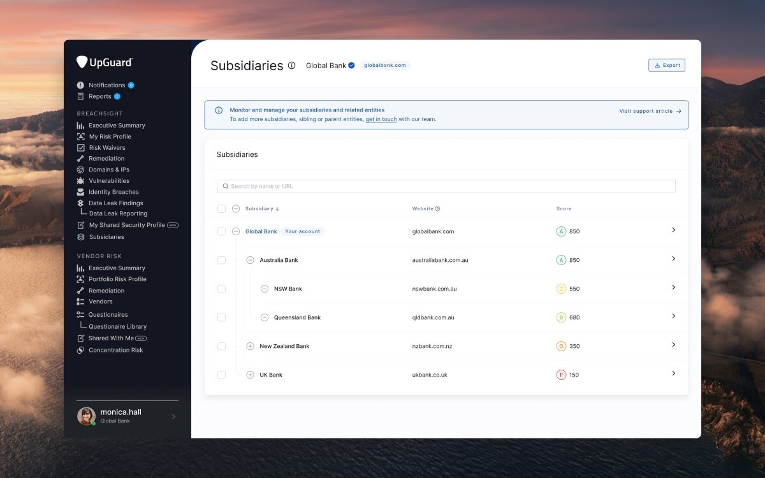Click the Risk Waivers check icon

(80, 147)
